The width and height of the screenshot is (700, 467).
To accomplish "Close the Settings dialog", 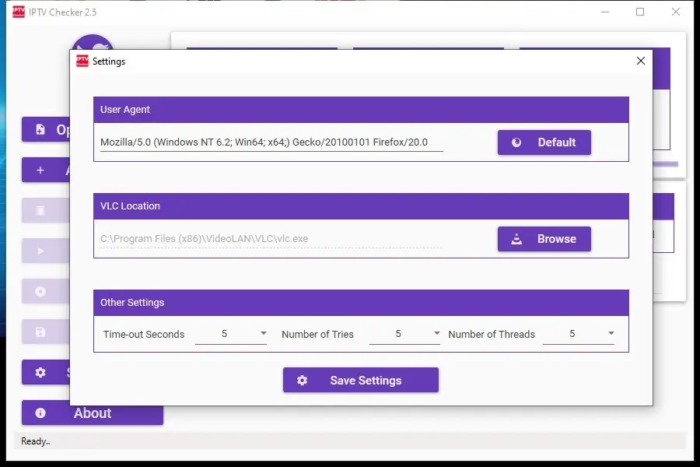I will coord(641,61).
